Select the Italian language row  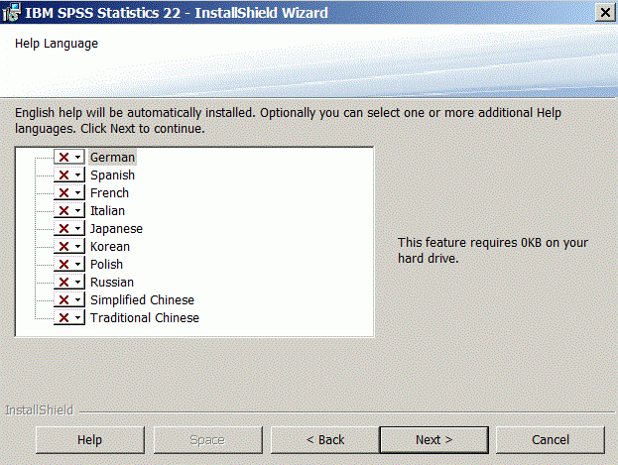coord(107,211)
